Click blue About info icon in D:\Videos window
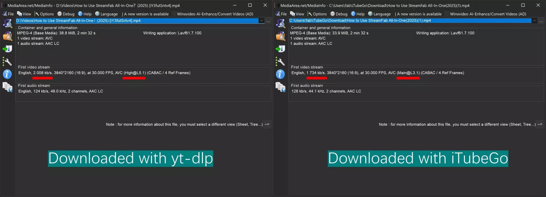This screenshot has width=546, height=197. [x=7, y=74]
